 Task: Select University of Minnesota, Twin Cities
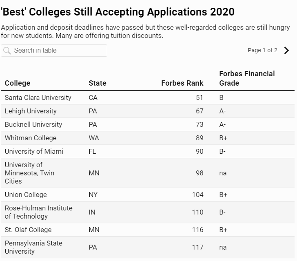point(29,173)
